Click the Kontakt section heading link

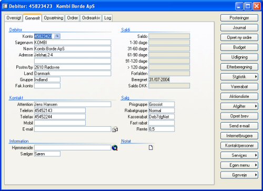pyautogui.click(x=16, y=98)
